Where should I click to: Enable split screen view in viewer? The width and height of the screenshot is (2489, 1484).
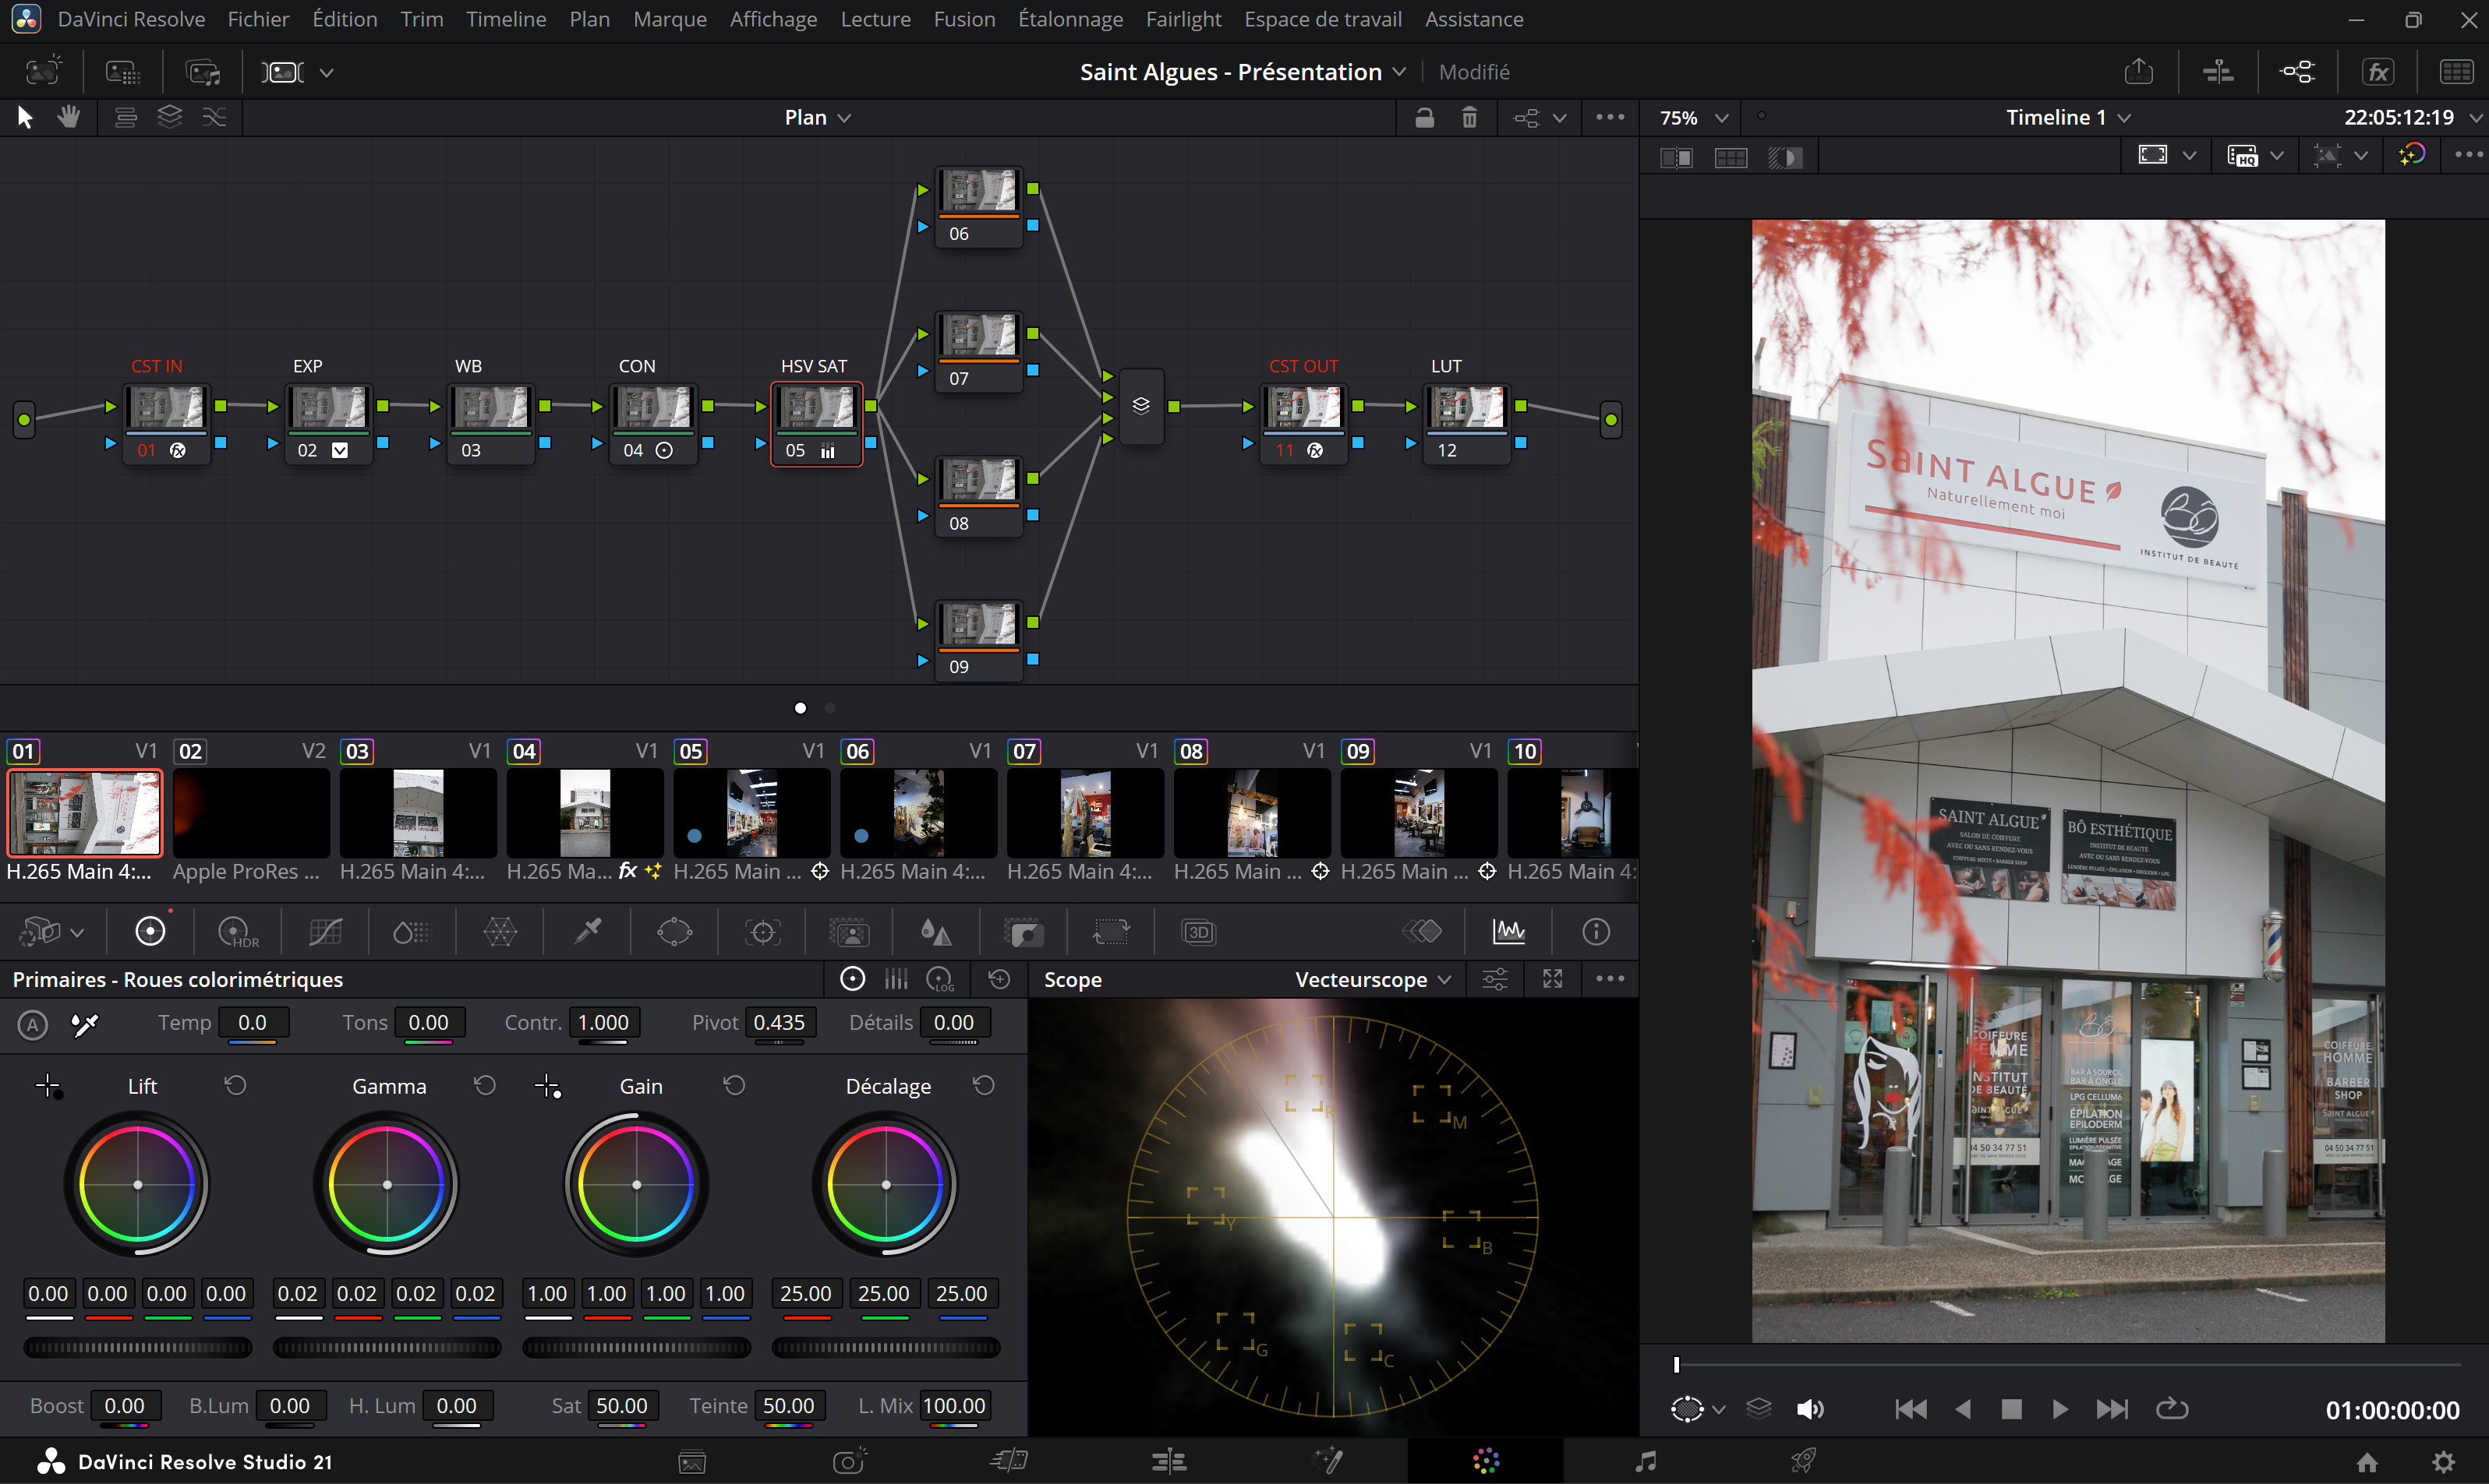point(1731,157)
